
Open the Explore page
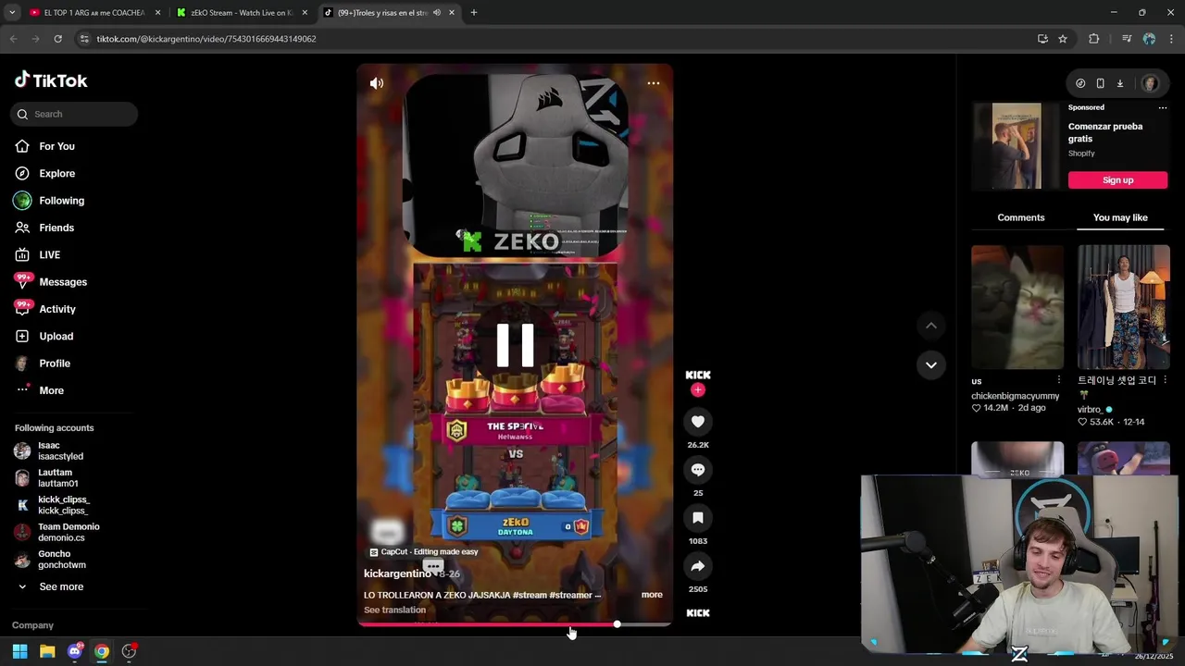click(44, 173)
